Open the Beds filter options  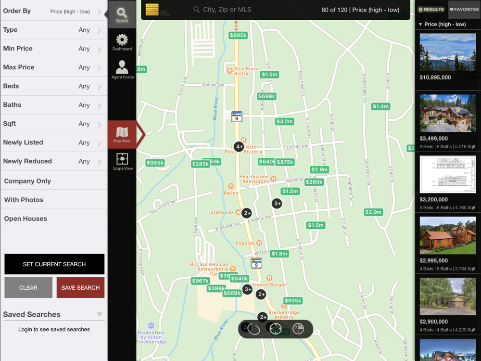[x=54, y=86]
